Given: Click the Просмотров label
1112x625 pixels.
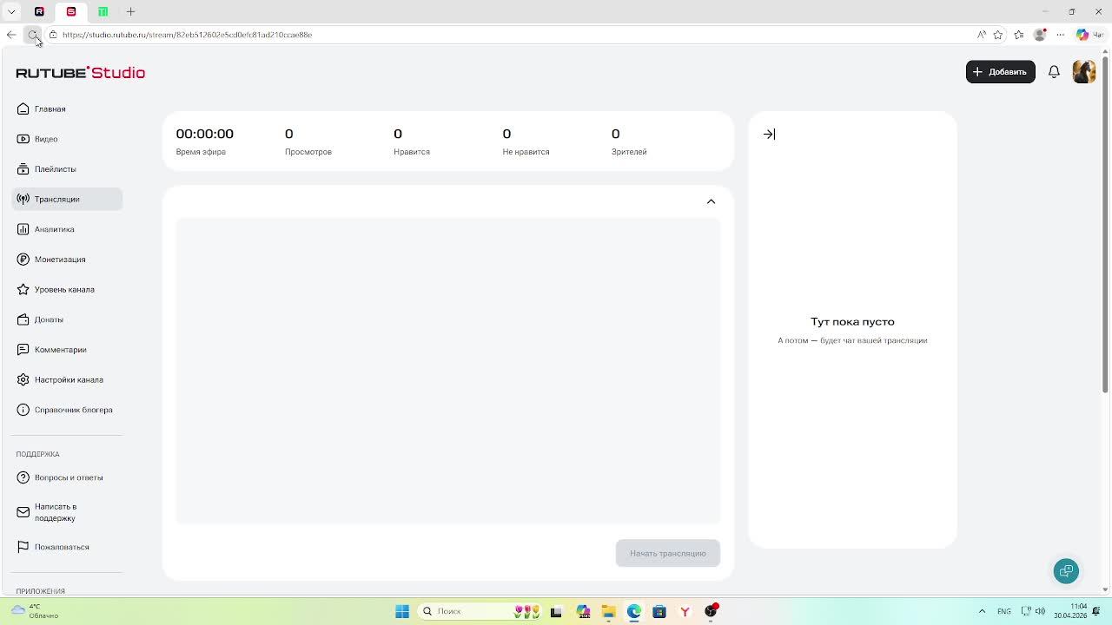Looking at the screenshot, I should coord(308,152).
